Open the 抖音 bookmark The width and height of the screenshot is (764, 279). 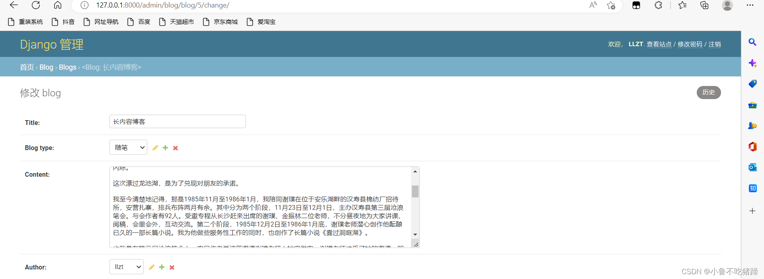63,22
